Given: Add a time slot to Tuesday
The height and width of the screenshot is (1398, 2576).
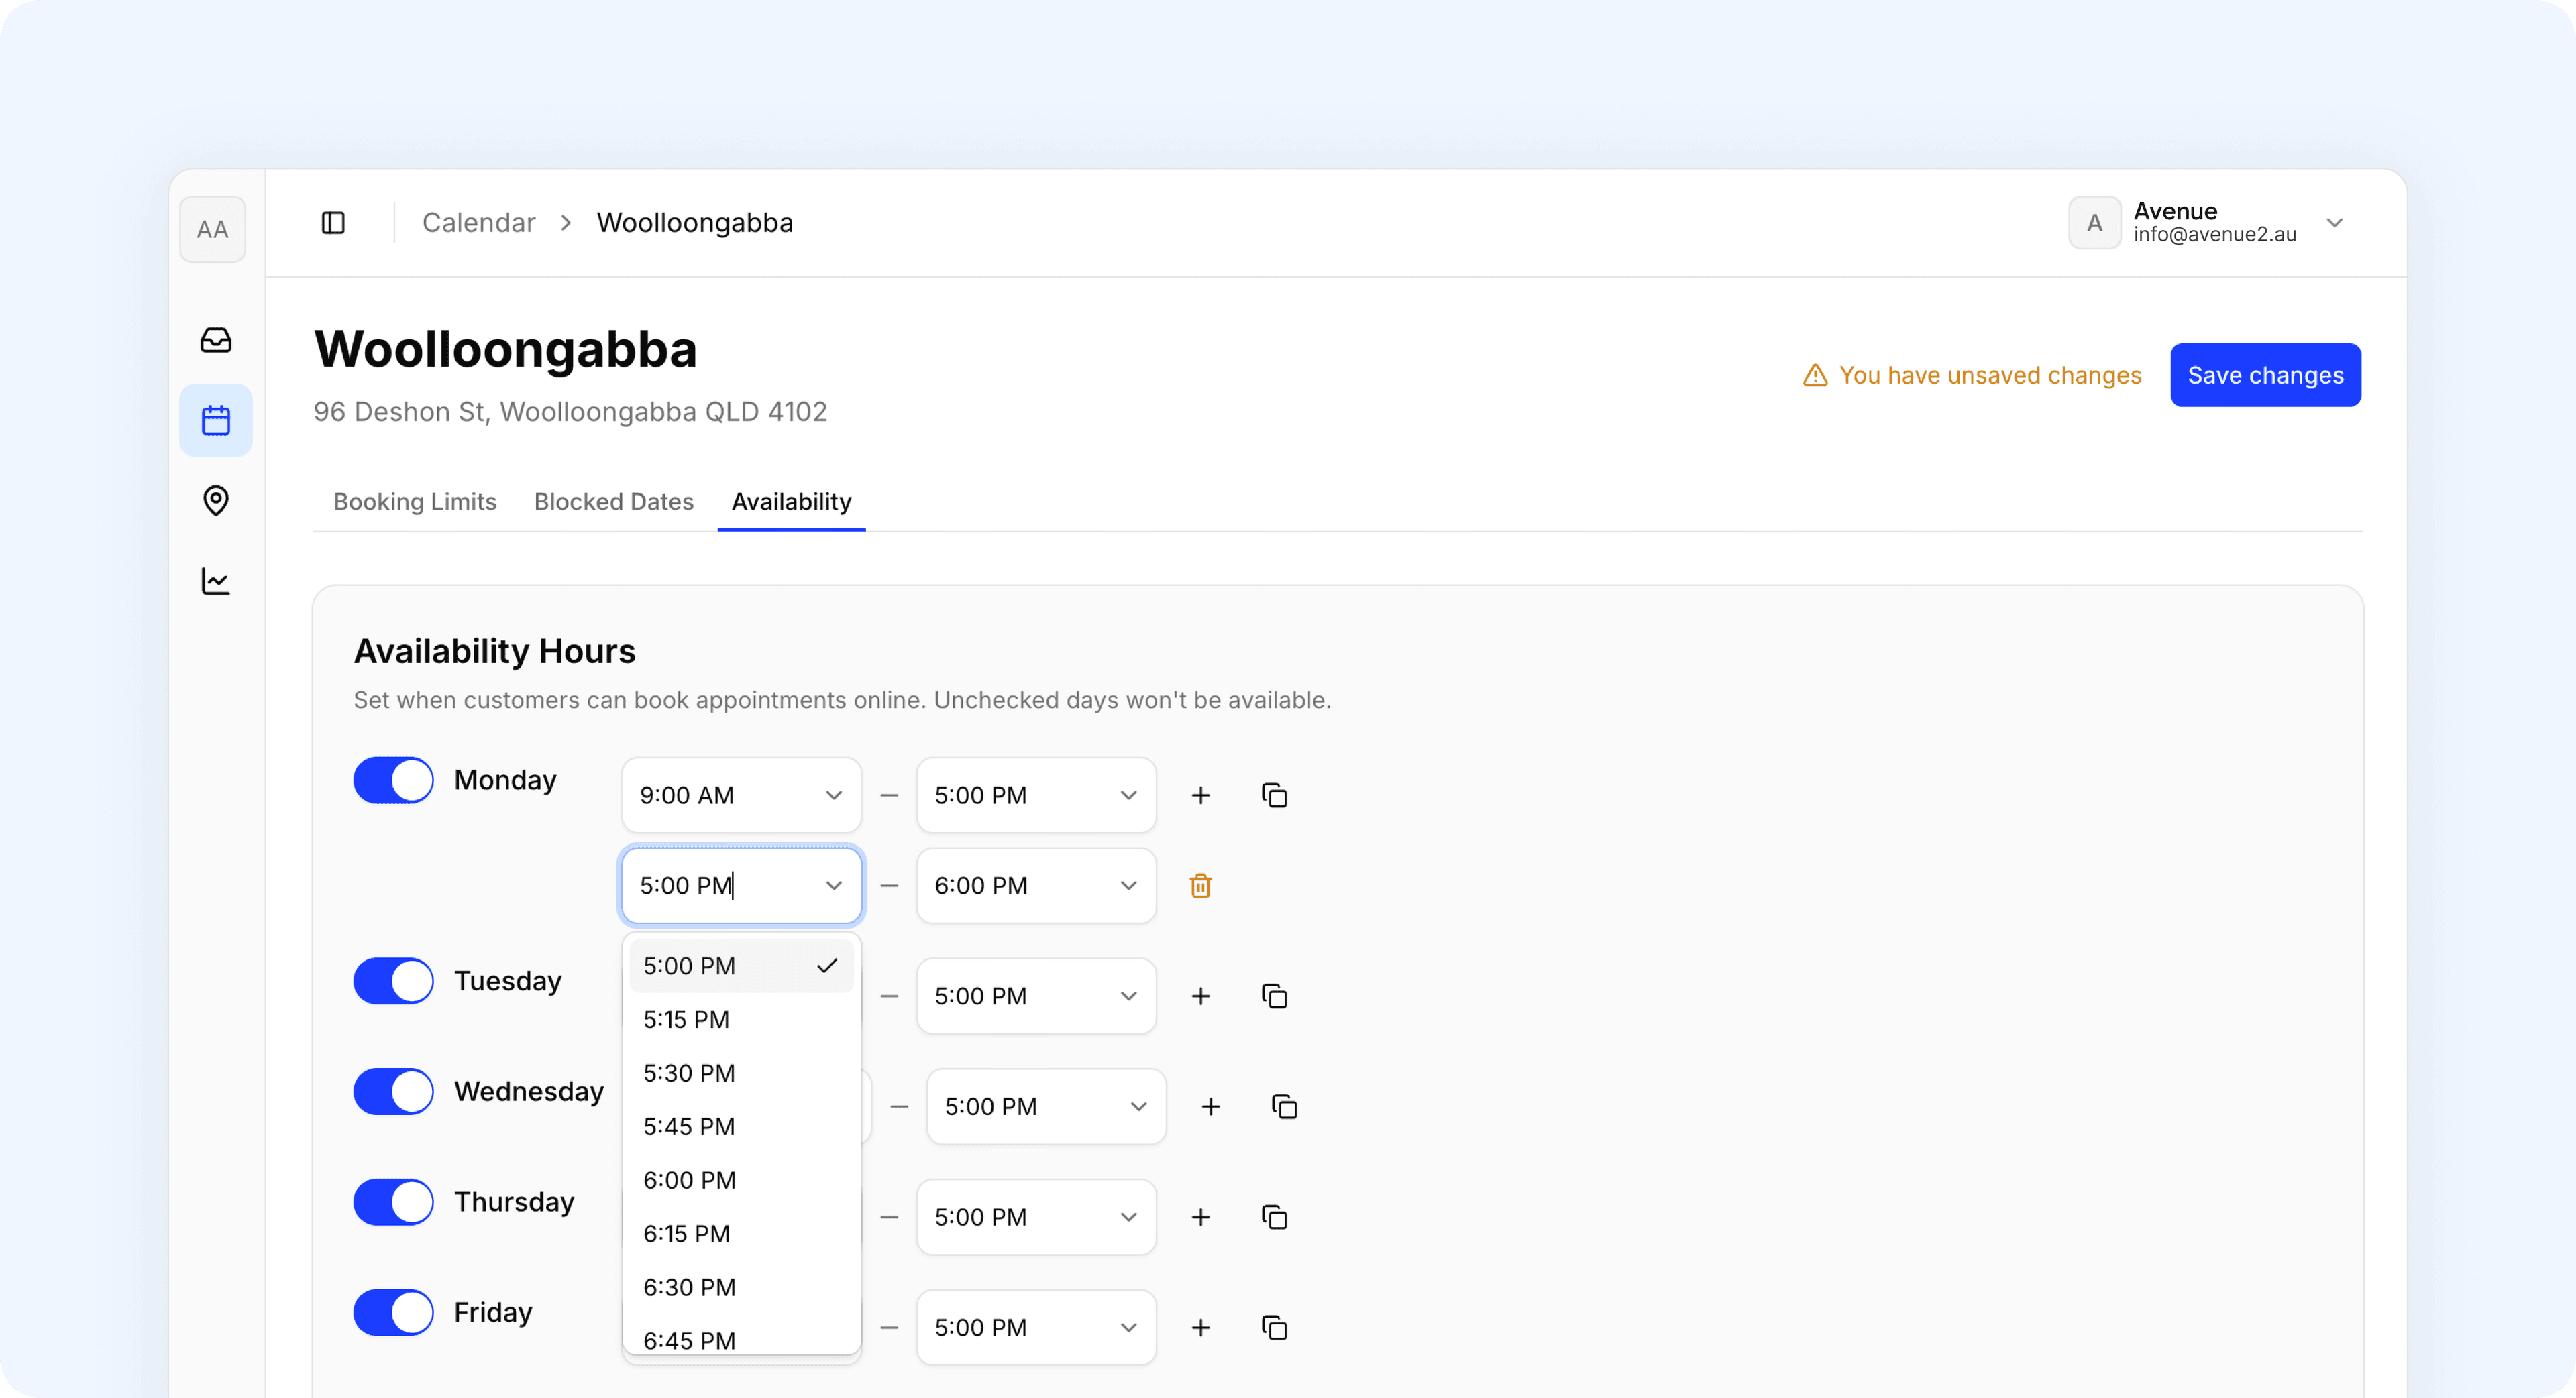Looking at the screenshot, I should (1200, 996).
